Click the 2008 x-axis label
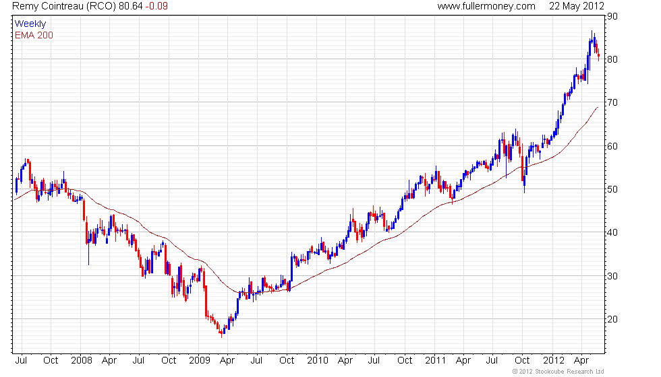Screen dimensions: 661x377 [x=82, y=361]
